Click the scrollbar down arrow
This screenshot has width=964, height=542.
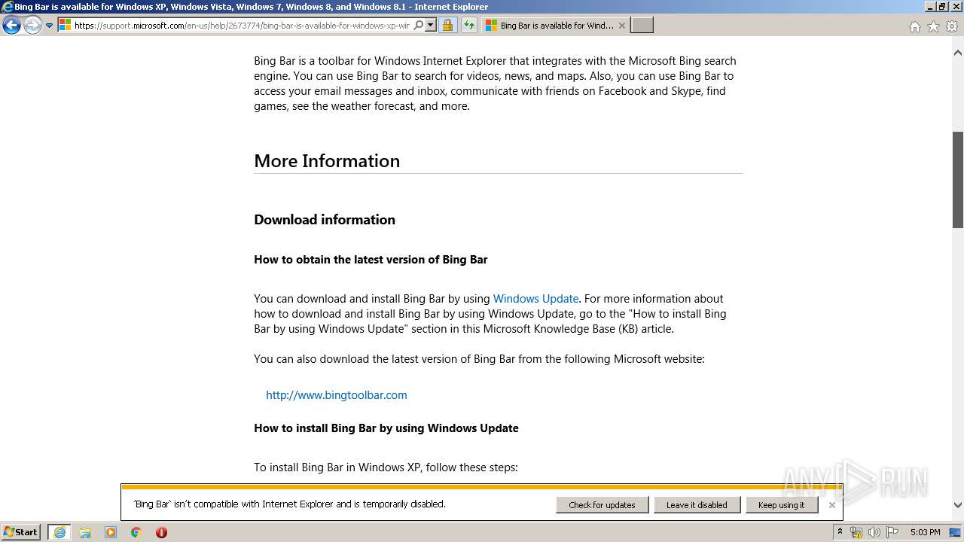coord(958,505)
